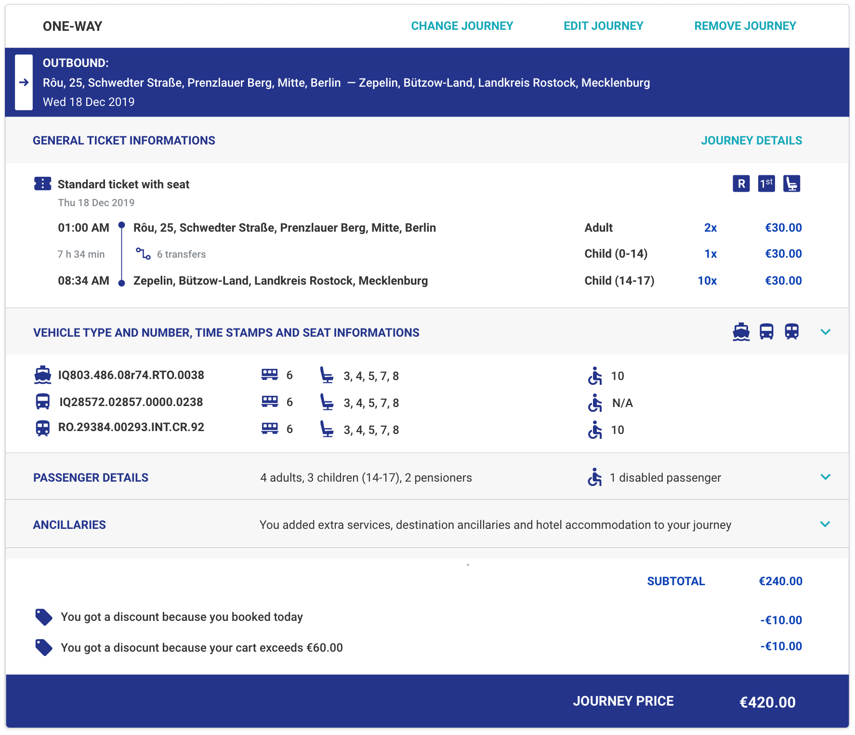
Task: Click the seat badge icon near 1st class
Action: click(x=791, y=184)
